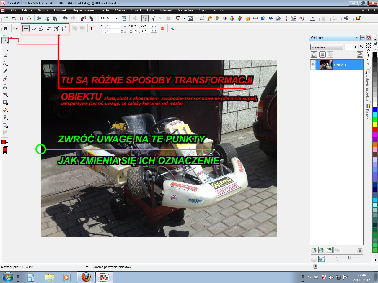Delete object using trash icon
Viewport: 378px width, 283px height.
coord(360,250)
